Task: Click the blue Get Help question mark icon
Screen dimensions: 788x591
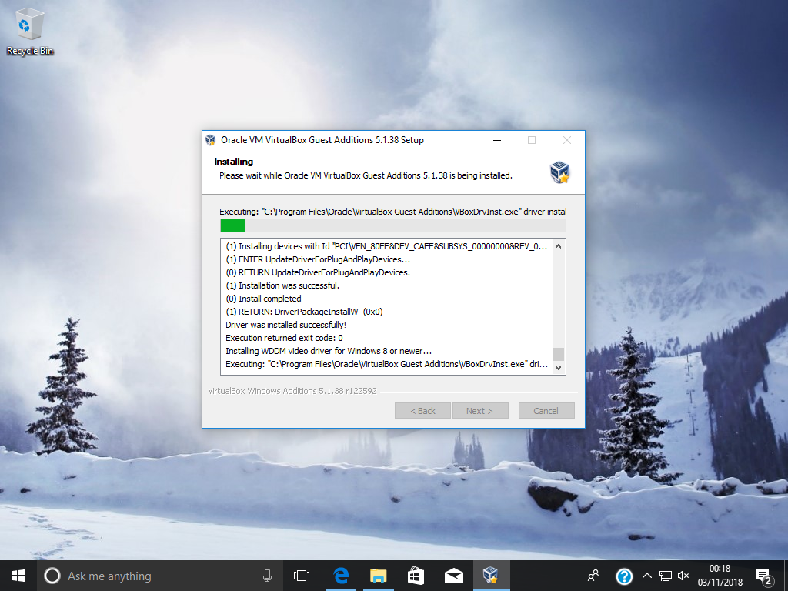Action: 624,576
